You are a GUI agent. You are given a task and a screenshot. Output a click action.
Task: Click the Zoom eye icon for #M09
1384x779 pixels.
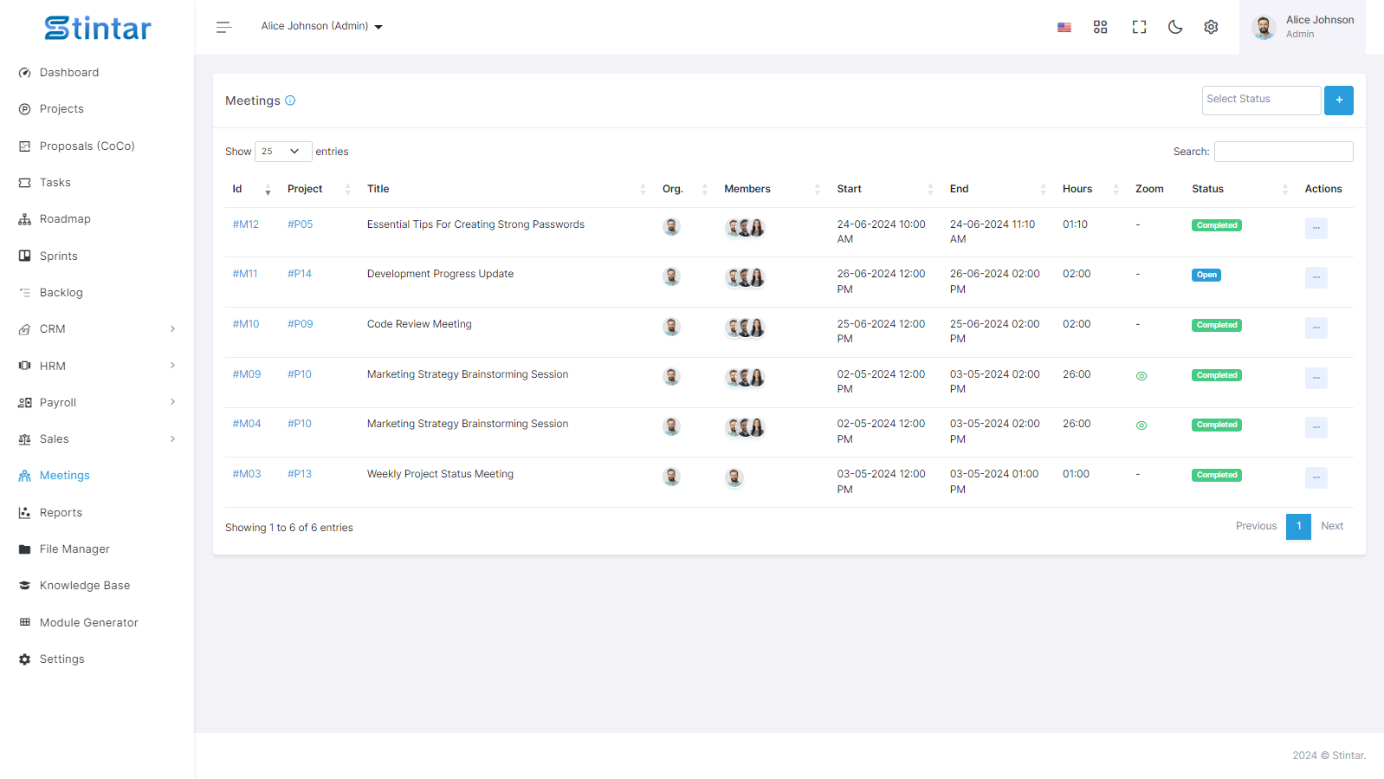click(1141, 376)
